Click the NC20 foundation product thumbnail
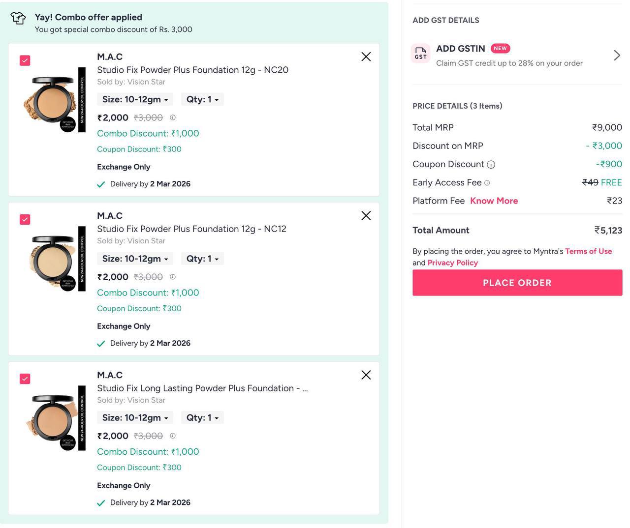 (x=54, y=100)
